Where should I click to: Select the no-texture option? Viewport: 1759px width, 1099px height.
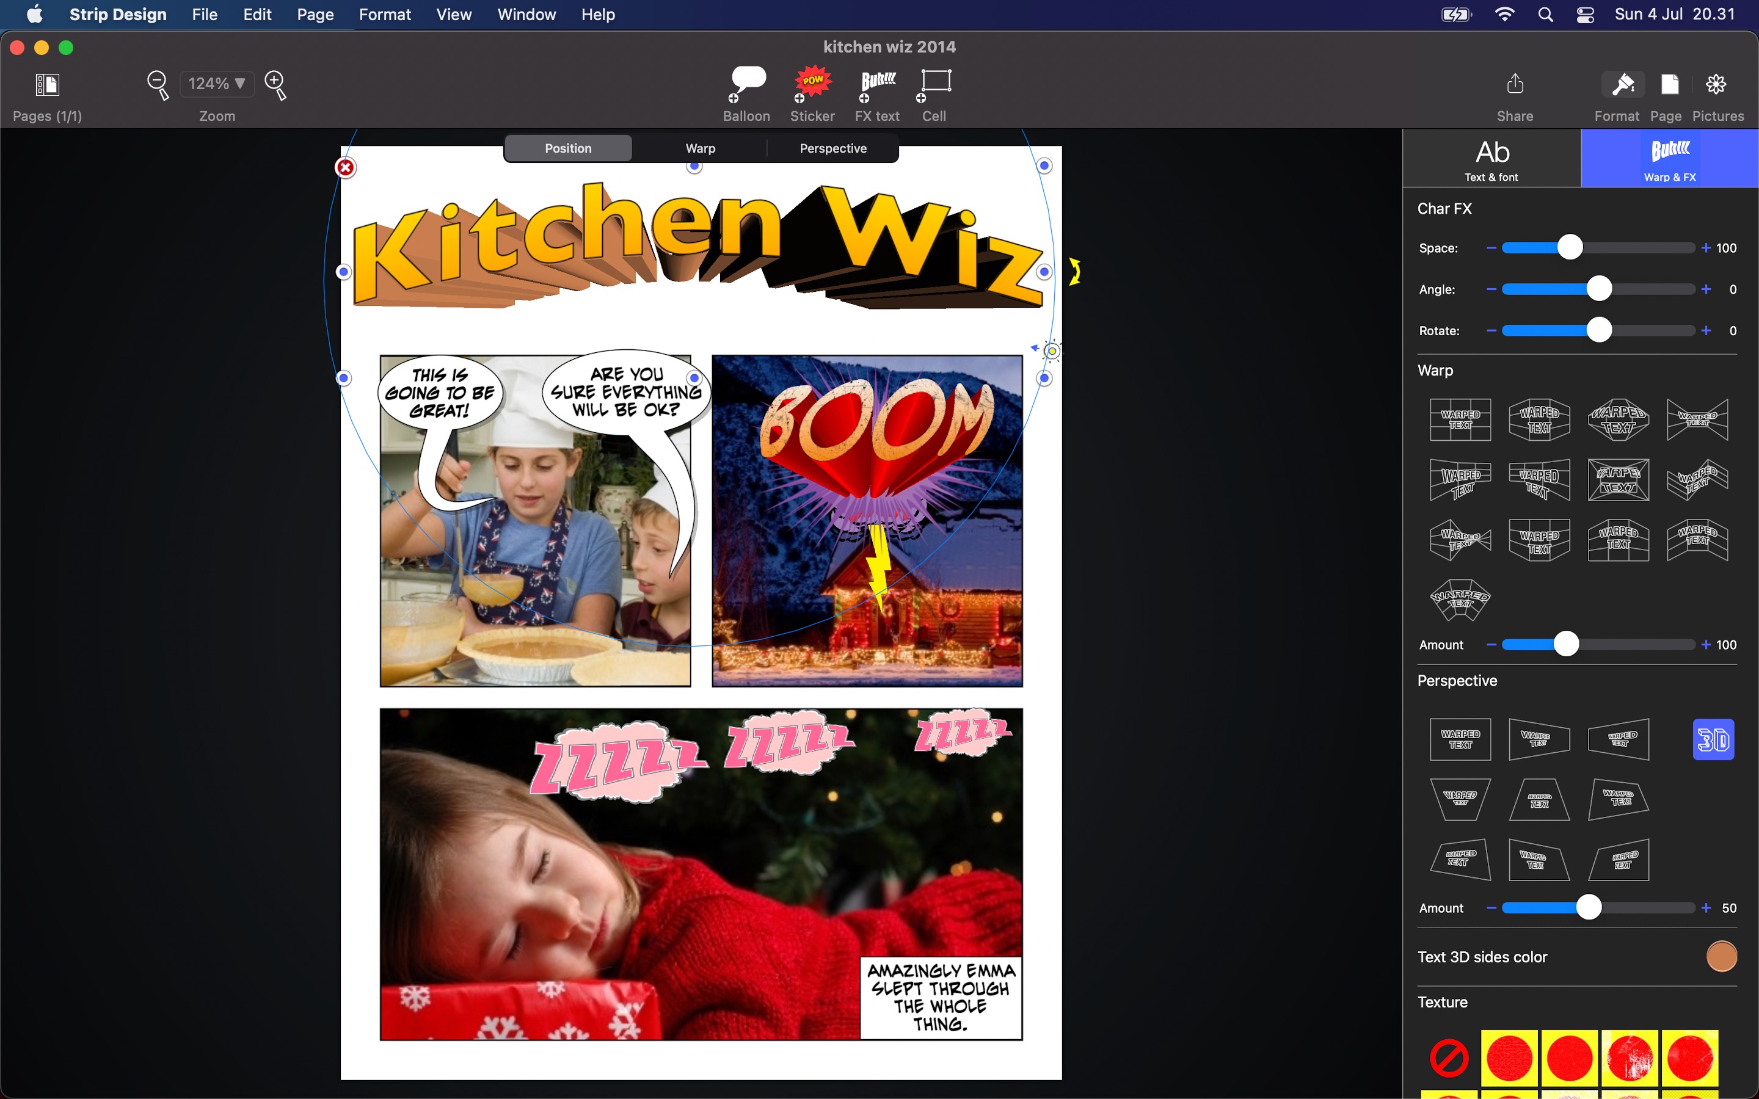coord(1449,1057)
